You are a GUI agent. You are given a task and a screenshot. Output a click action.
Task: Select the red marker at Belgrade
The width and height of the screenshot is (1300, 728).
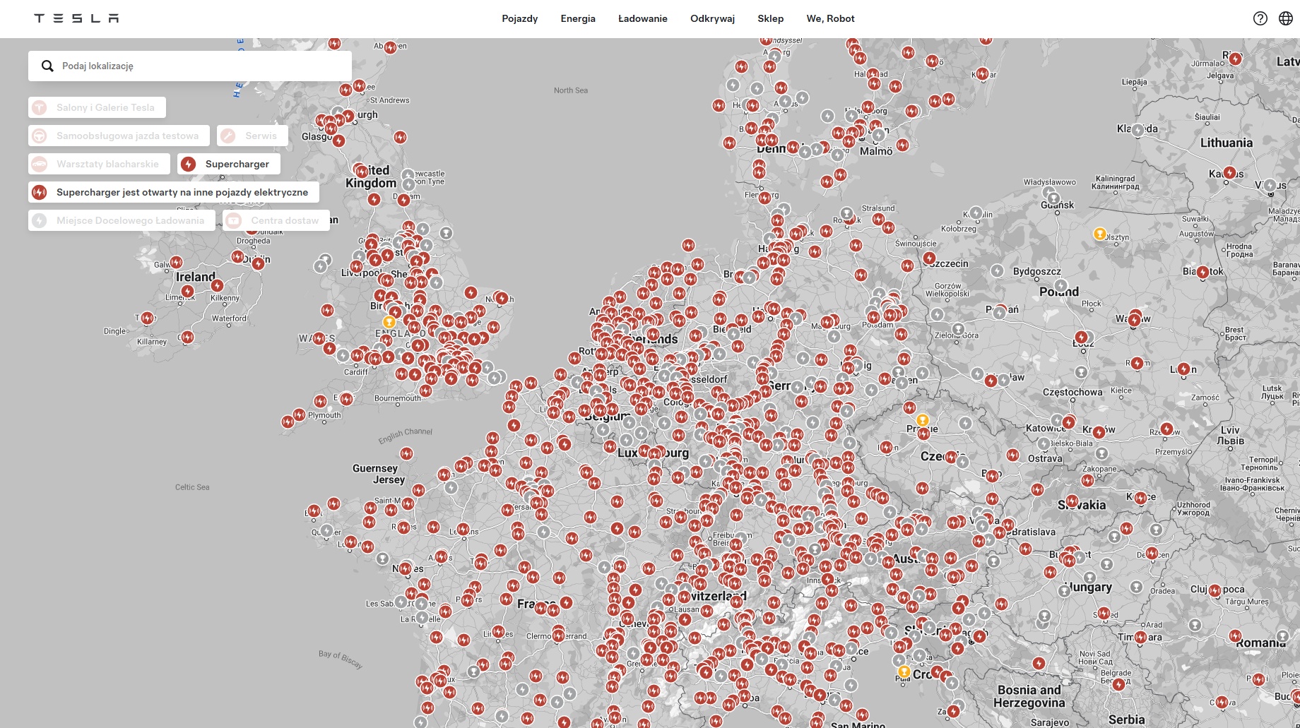point(1118,684)
